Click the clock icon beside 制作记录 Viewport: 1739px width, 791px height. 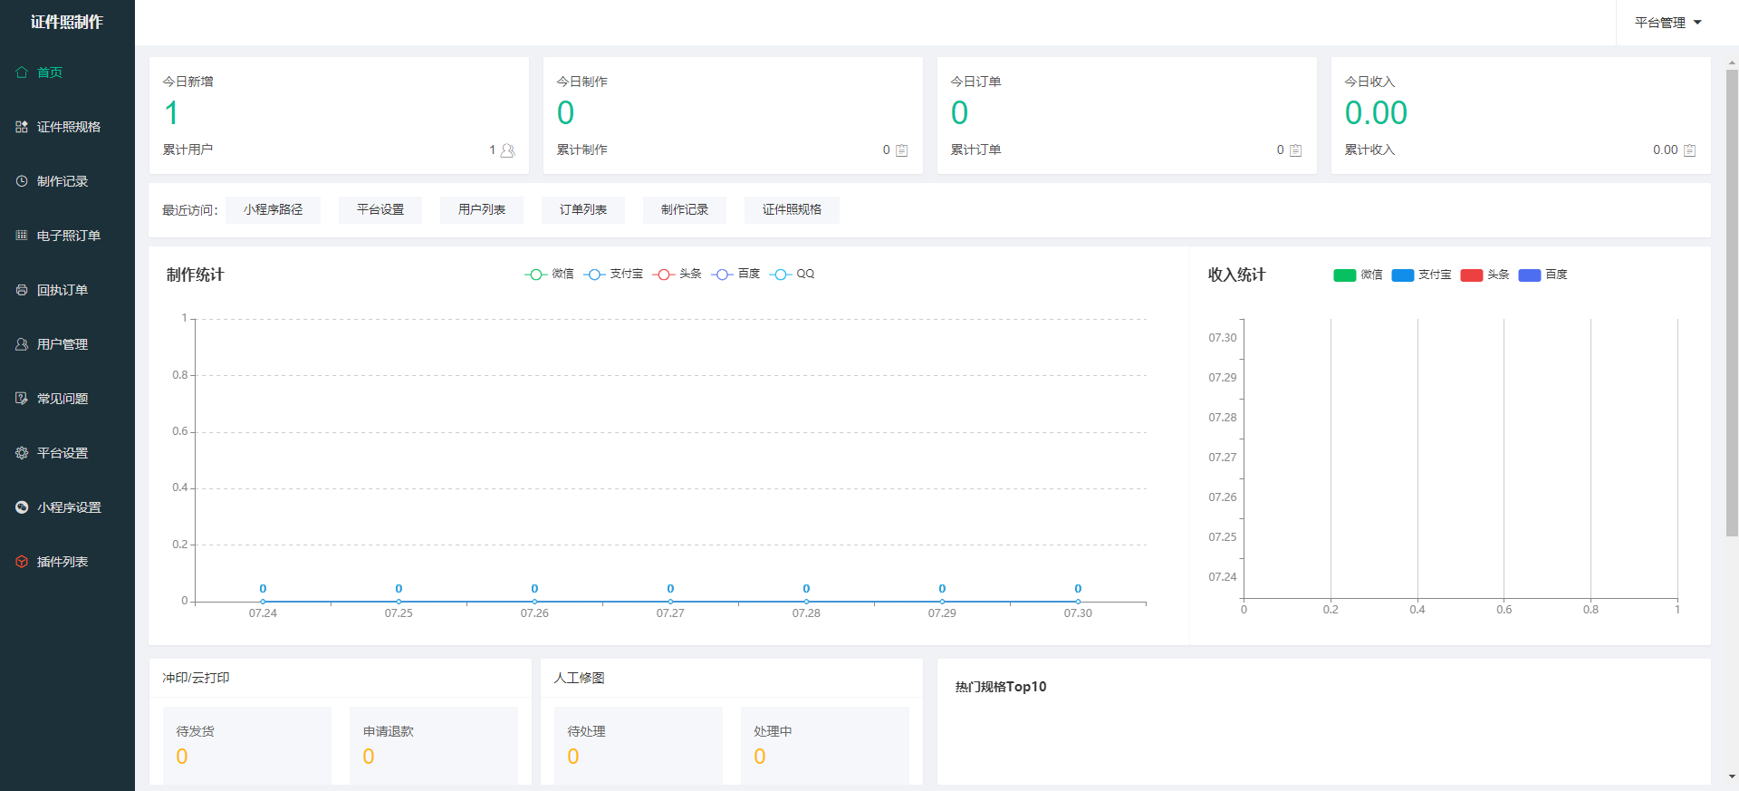(22, 181)
